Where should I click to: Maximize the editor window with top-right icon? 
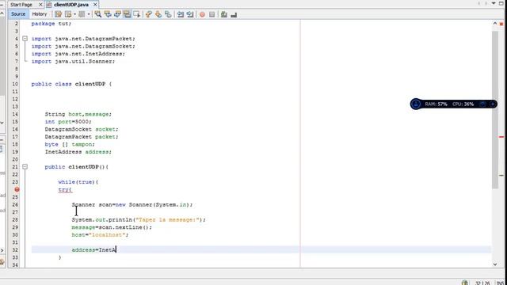(x=501, y=3)
